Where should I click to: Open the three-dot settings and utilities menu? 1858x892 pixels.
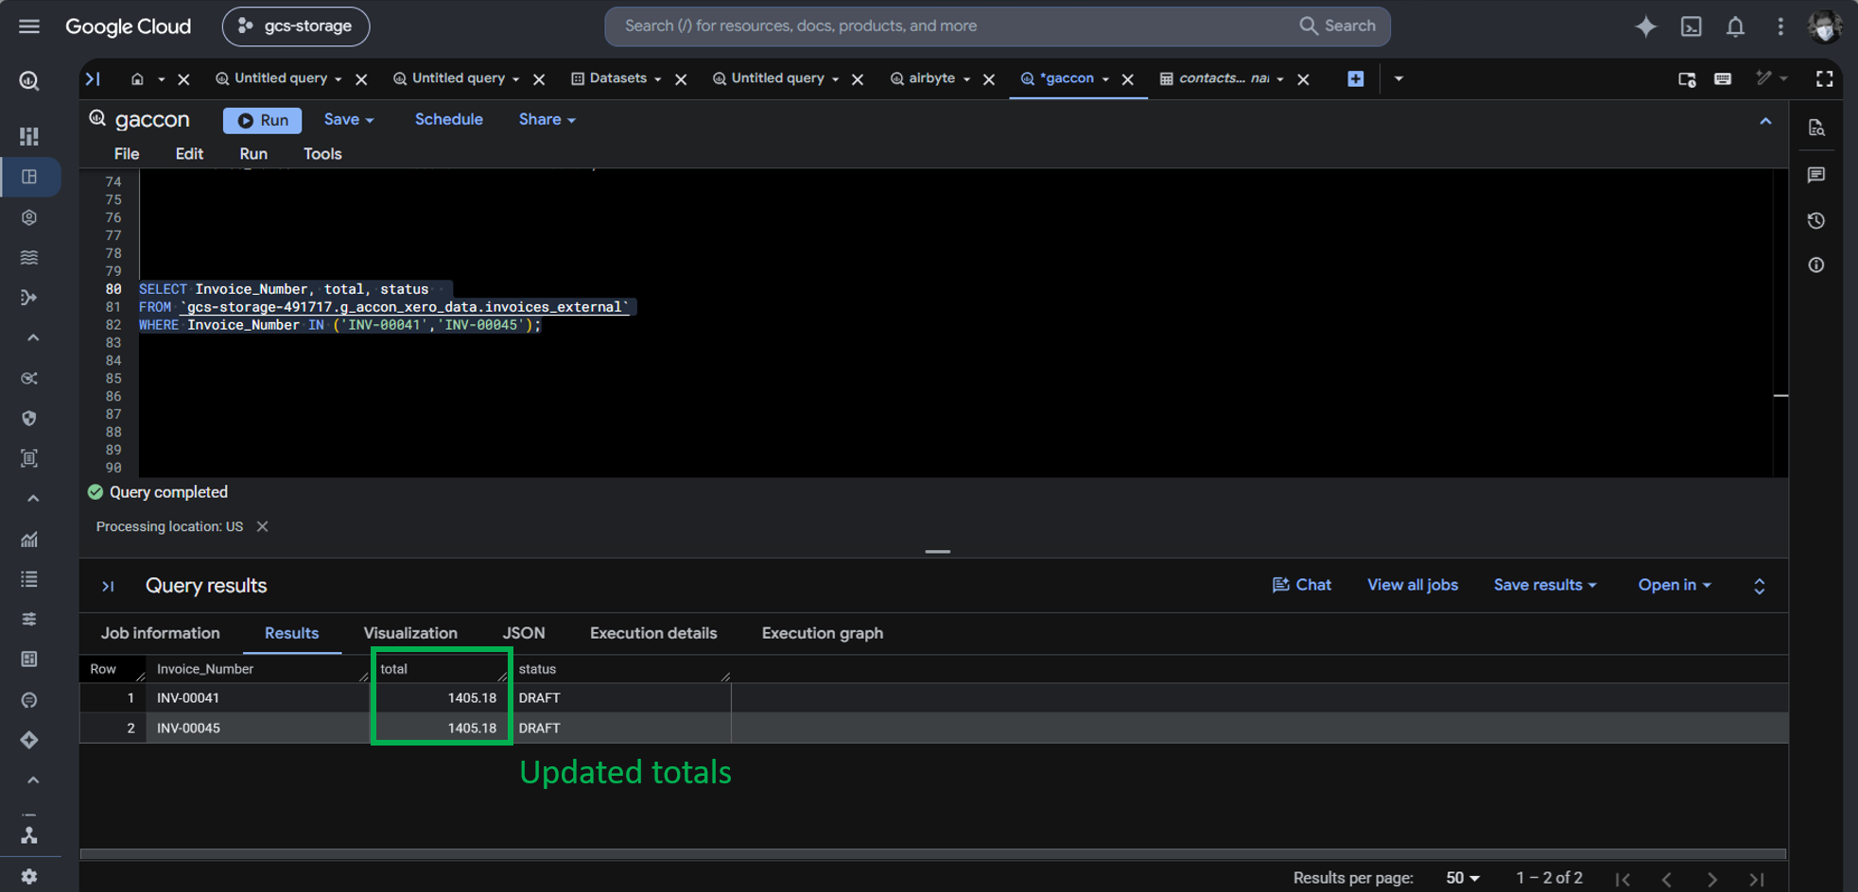tap(1780, 26)
